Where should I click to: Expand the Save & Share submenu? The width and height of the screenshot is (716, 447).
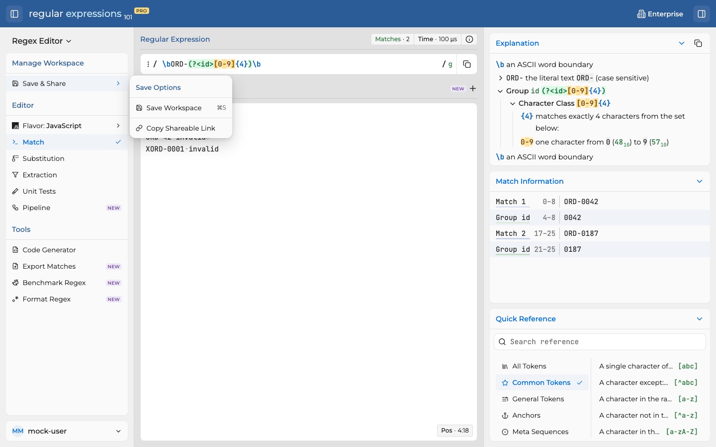coord(67,83)
